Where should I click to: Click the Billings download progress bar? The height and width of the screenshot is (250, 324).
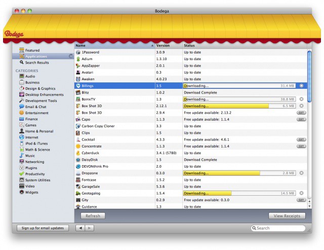pos(239,86)
